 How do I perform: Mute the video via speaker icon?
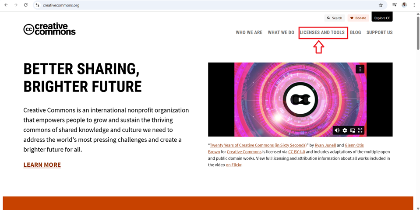(x=337, y=130)
